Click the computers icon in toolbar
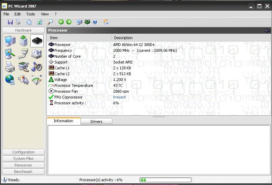Screen dimensions: 272x185 pyautogui.click(x=79, y=22)
